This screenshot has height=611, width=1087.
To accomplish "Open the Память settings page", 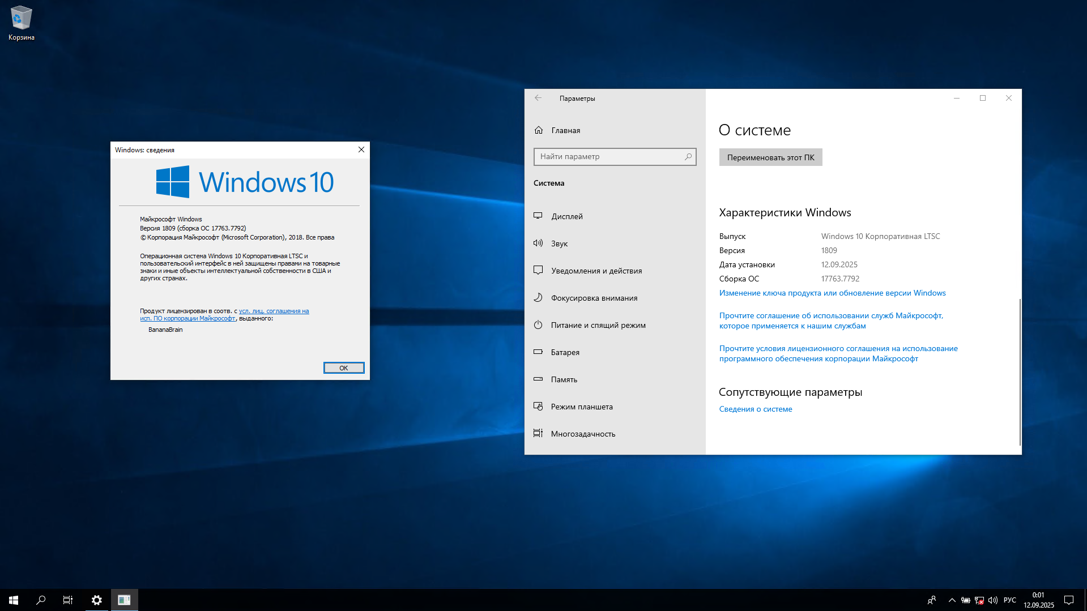I will click(x=615, y=379).
